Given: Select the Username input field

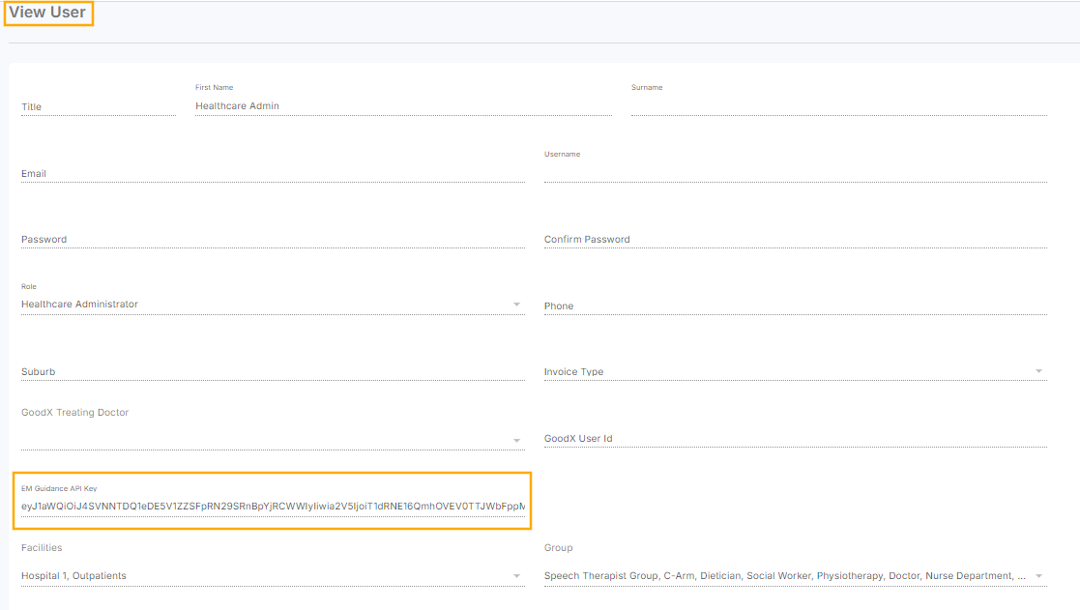Looking at the screenshot, I should point(795,173).
